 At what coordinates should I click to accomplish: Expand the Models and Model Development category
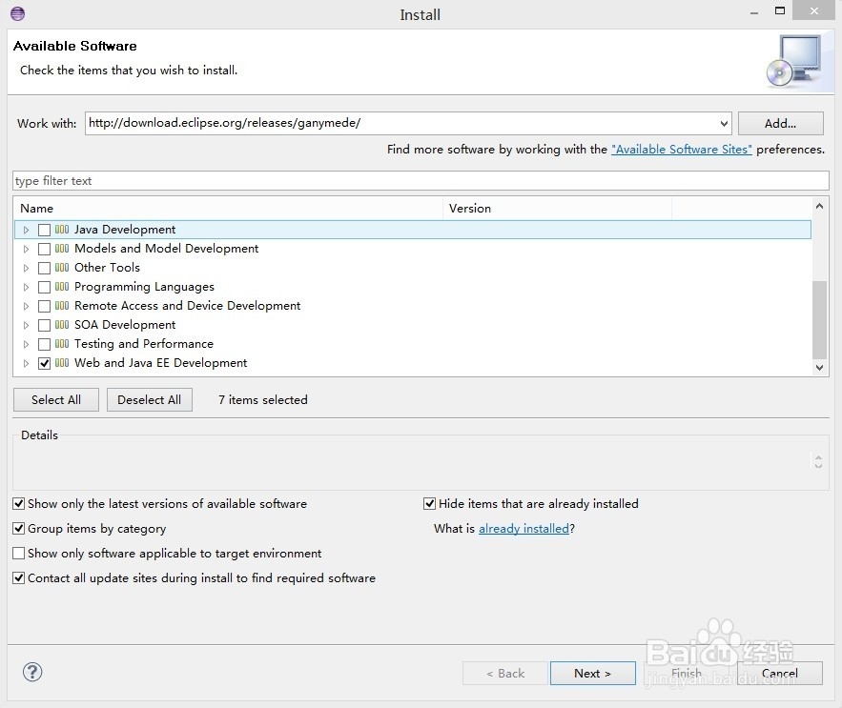(x=27, y=249)
